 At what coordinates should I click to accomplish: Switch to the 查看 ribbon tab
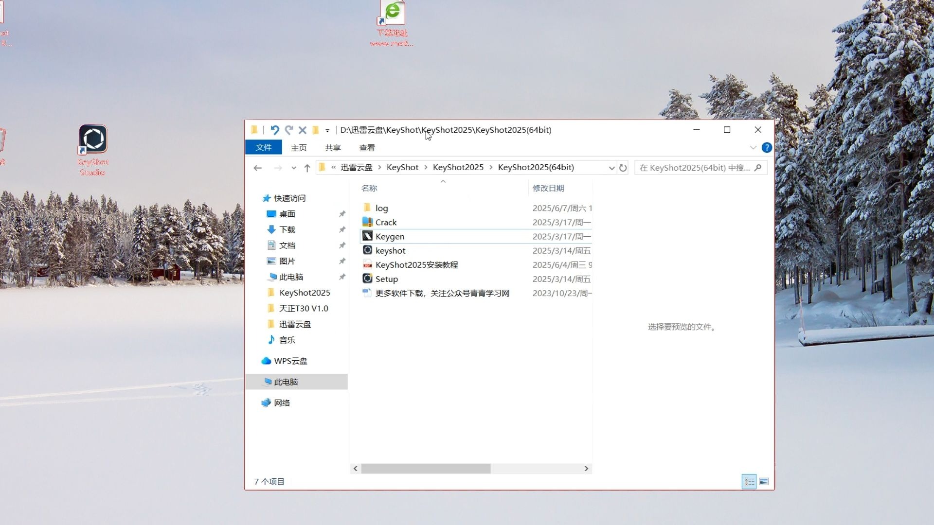click(367, 148)
